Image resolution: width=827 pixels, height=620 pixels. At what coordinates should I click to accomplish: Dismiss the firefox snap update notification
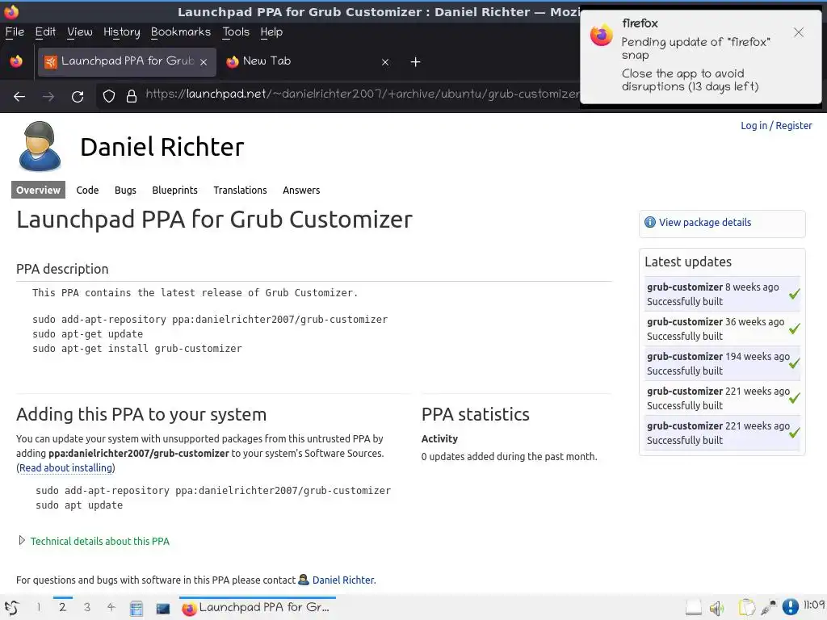pyautogui.click(x=799, y=32)
